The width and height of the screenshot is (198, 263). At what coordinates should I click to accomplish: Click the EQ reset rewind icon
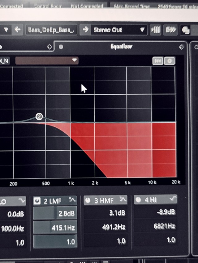coord(157,61)
